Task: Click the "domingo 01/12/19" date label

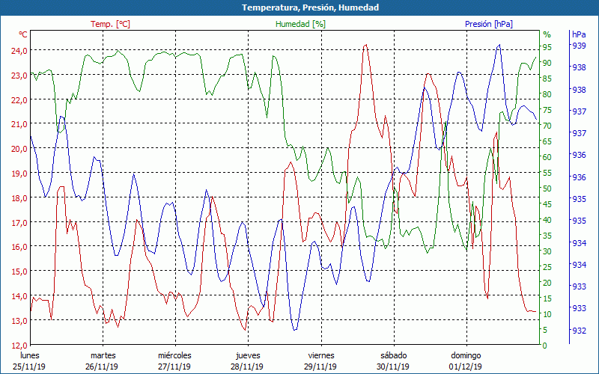Action: [x=466, y=361]
